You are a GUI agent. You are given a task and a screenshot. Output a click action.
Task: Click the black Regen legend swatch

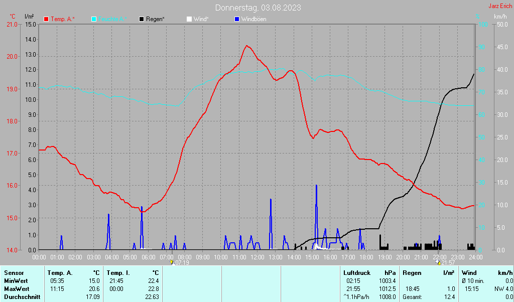click(x=142, y=19)
